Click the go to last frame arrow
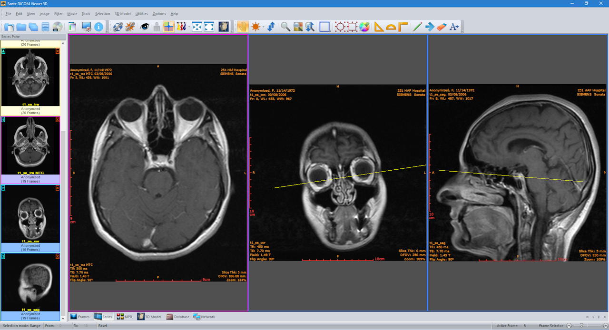 point(604,317)
